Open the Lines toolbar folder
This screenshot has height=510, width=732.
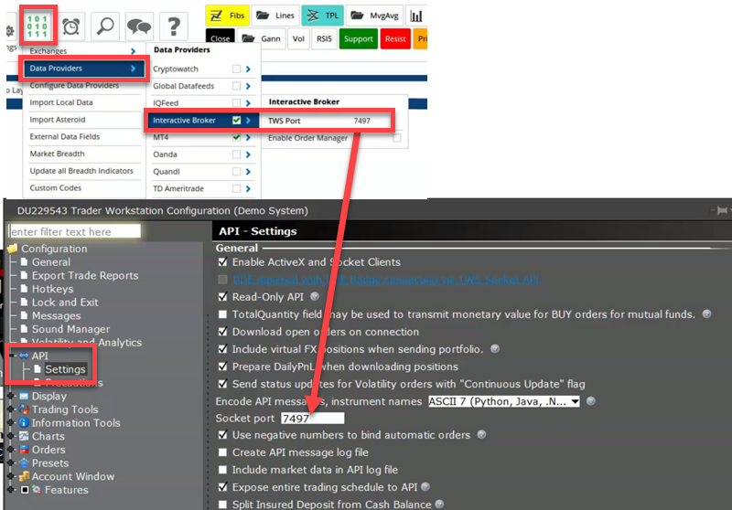coord(276,16)
